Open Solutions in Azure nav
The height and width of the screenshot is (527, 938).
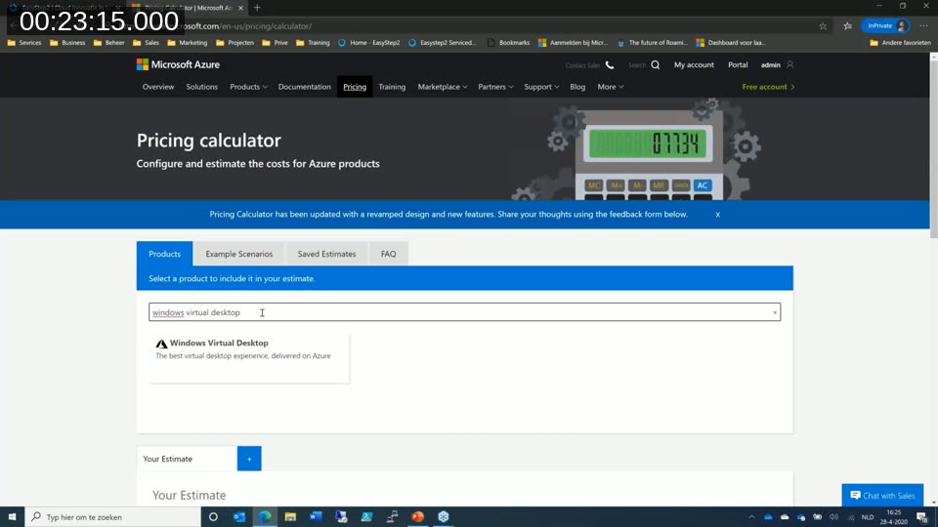[201, 87]
